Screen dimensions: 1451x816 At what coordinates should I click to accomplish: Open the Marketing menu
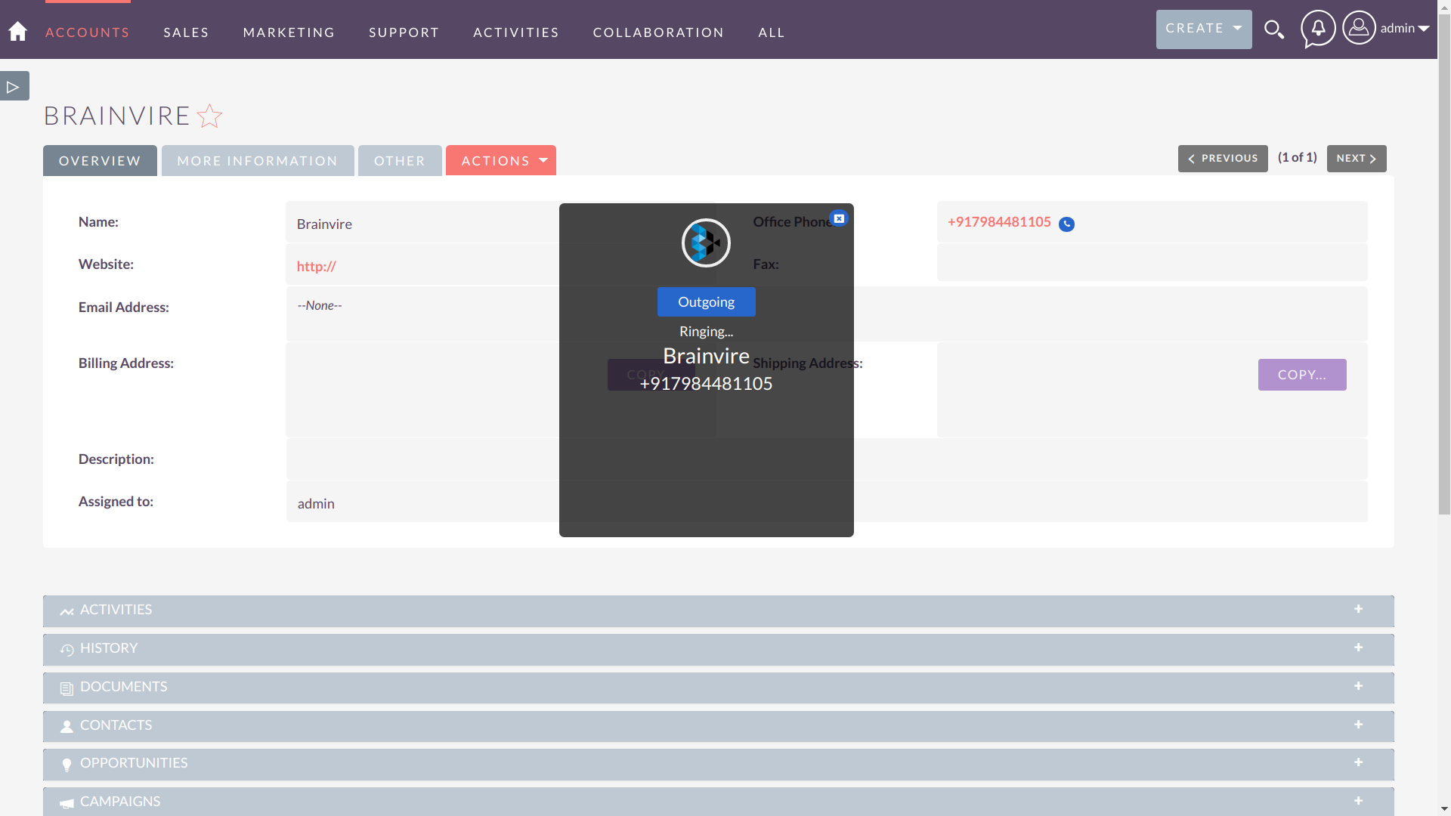(x=289, y=32)
